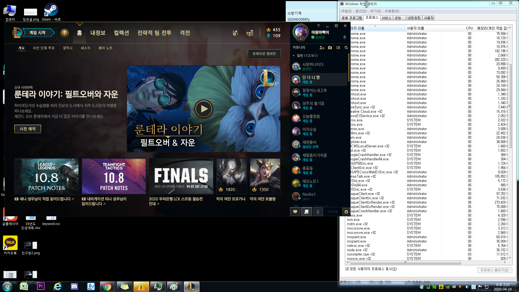Open Task Manager 파일 menu
Image resolution: width=519 pixels, height=292 pixels.
[x=346, y=11]
